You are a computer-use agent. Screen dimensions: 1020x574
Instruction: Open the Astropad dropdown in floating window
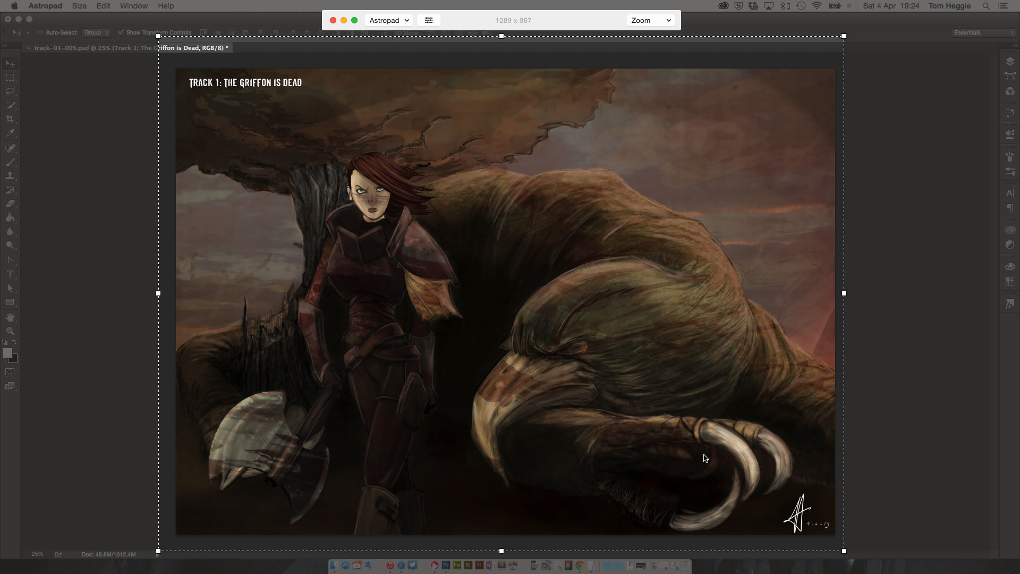click(x=389, y=20)
